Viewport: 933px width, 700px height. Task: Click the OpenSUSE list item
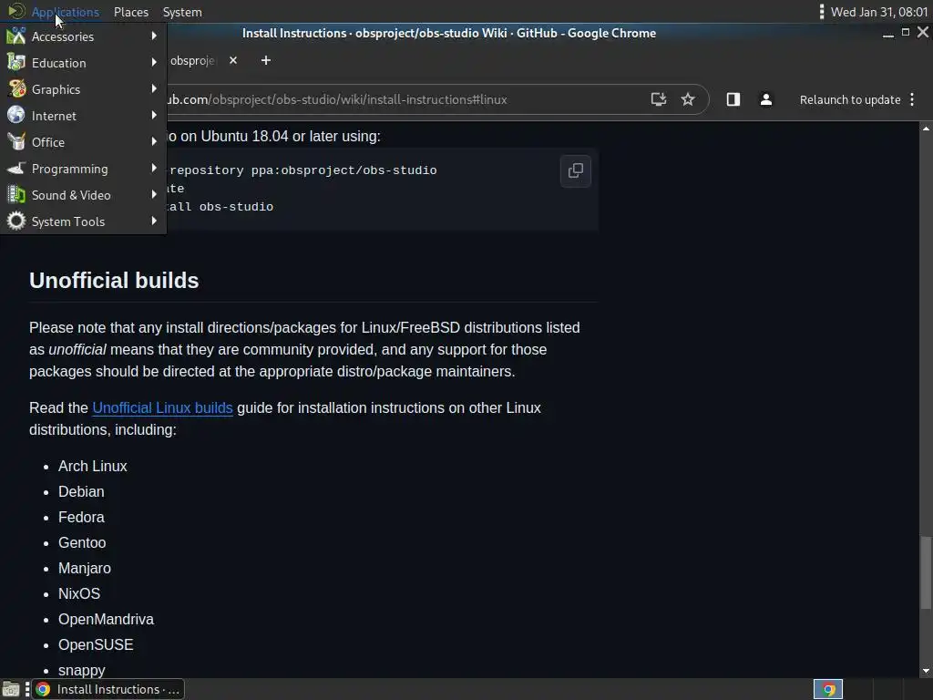click(x=96, y=644)
